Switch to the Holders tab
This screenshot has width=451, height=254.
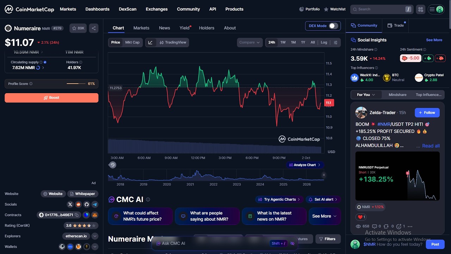[206, 28]
